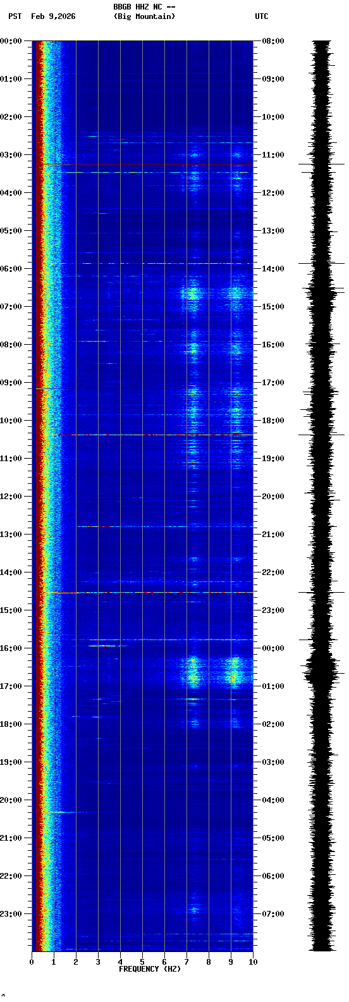
Task: Click the PST '00:00' time label
Action: [11, 41]
